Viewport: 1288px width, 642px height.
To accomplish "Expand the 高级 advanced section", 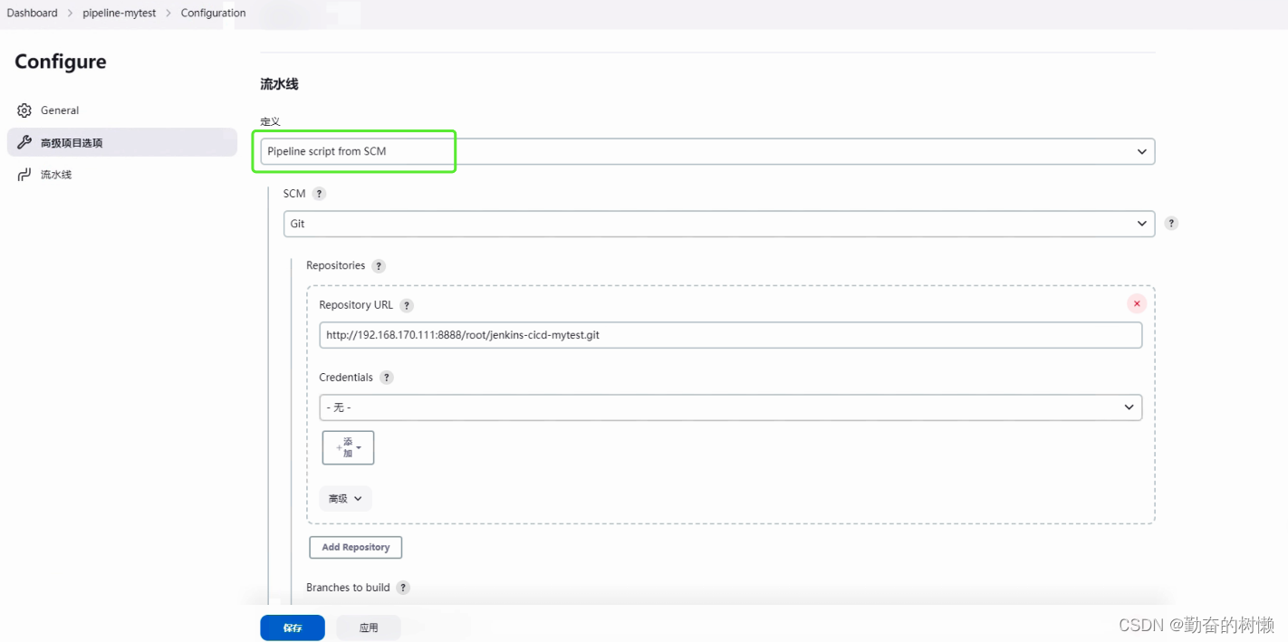I will click(x=345, y=499).
